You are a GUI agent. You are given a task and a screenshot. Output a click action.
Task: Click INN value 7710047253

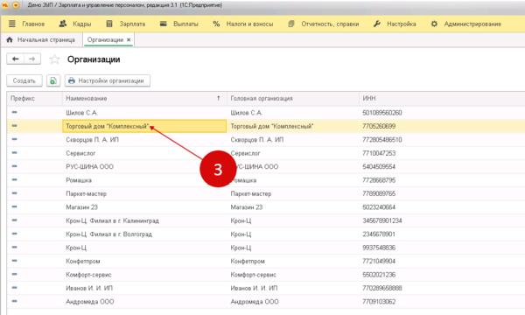[379, 153]
